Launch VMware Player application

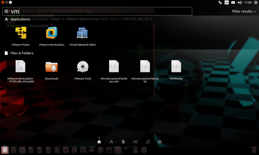click(x=20, y=36)
